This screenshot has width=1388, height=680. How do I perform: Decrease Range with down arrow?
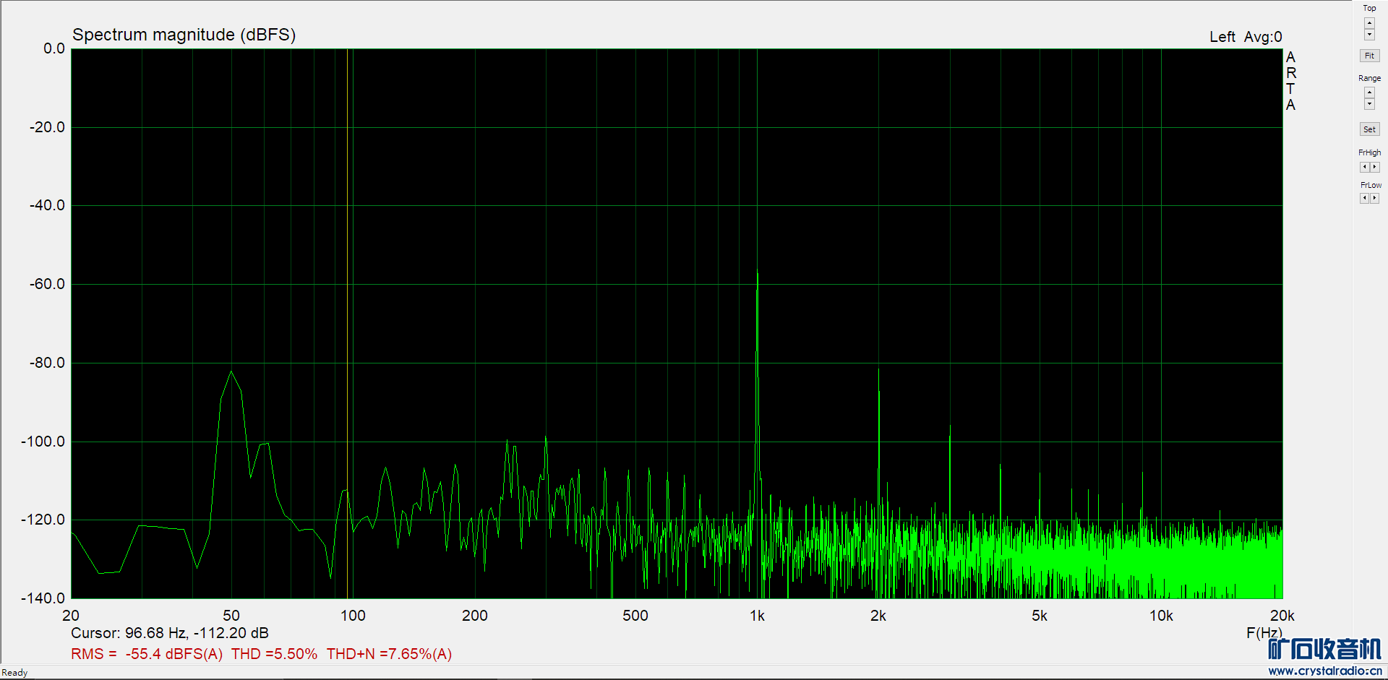click(x=1369, y=105)
